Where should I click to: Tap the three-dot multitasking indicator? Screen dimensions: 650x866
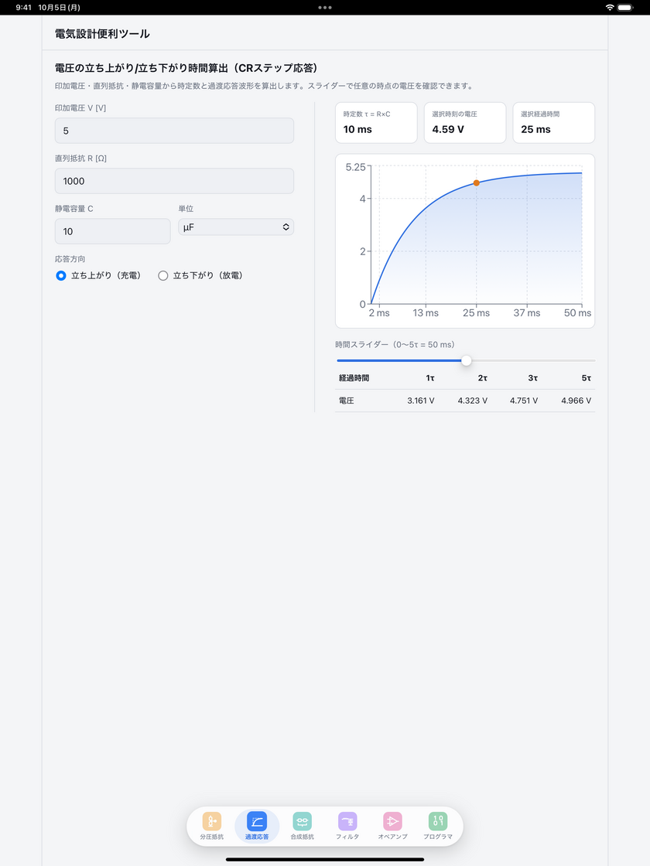325,8
